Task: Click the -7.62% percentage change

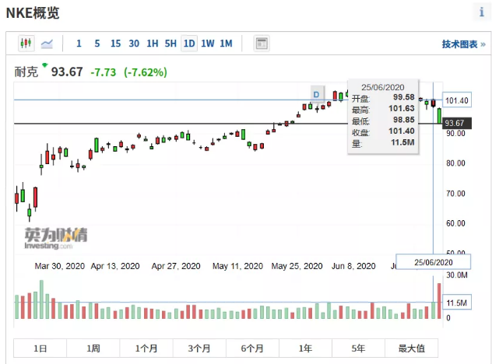Action: coord(146,72)
